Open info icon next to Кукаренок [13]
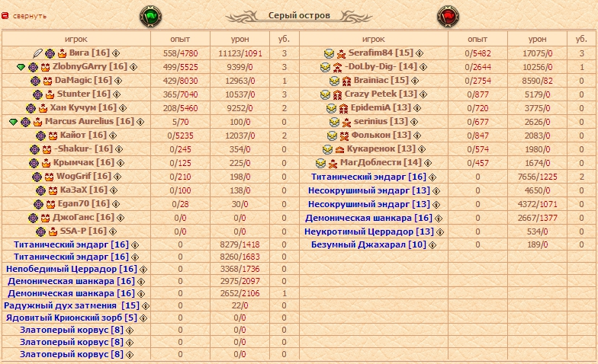Image resolution: width=598 pixels, height=364 pixels. click(x=422, y=149)
